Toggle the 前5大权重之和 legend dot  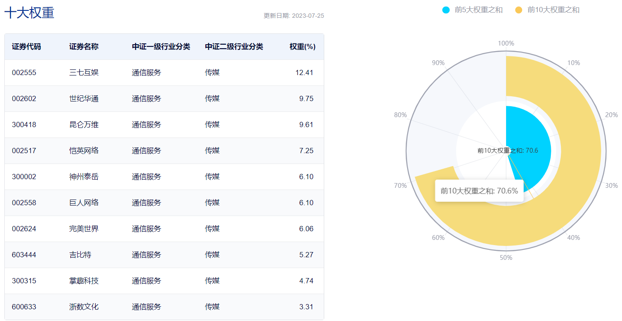446,10
